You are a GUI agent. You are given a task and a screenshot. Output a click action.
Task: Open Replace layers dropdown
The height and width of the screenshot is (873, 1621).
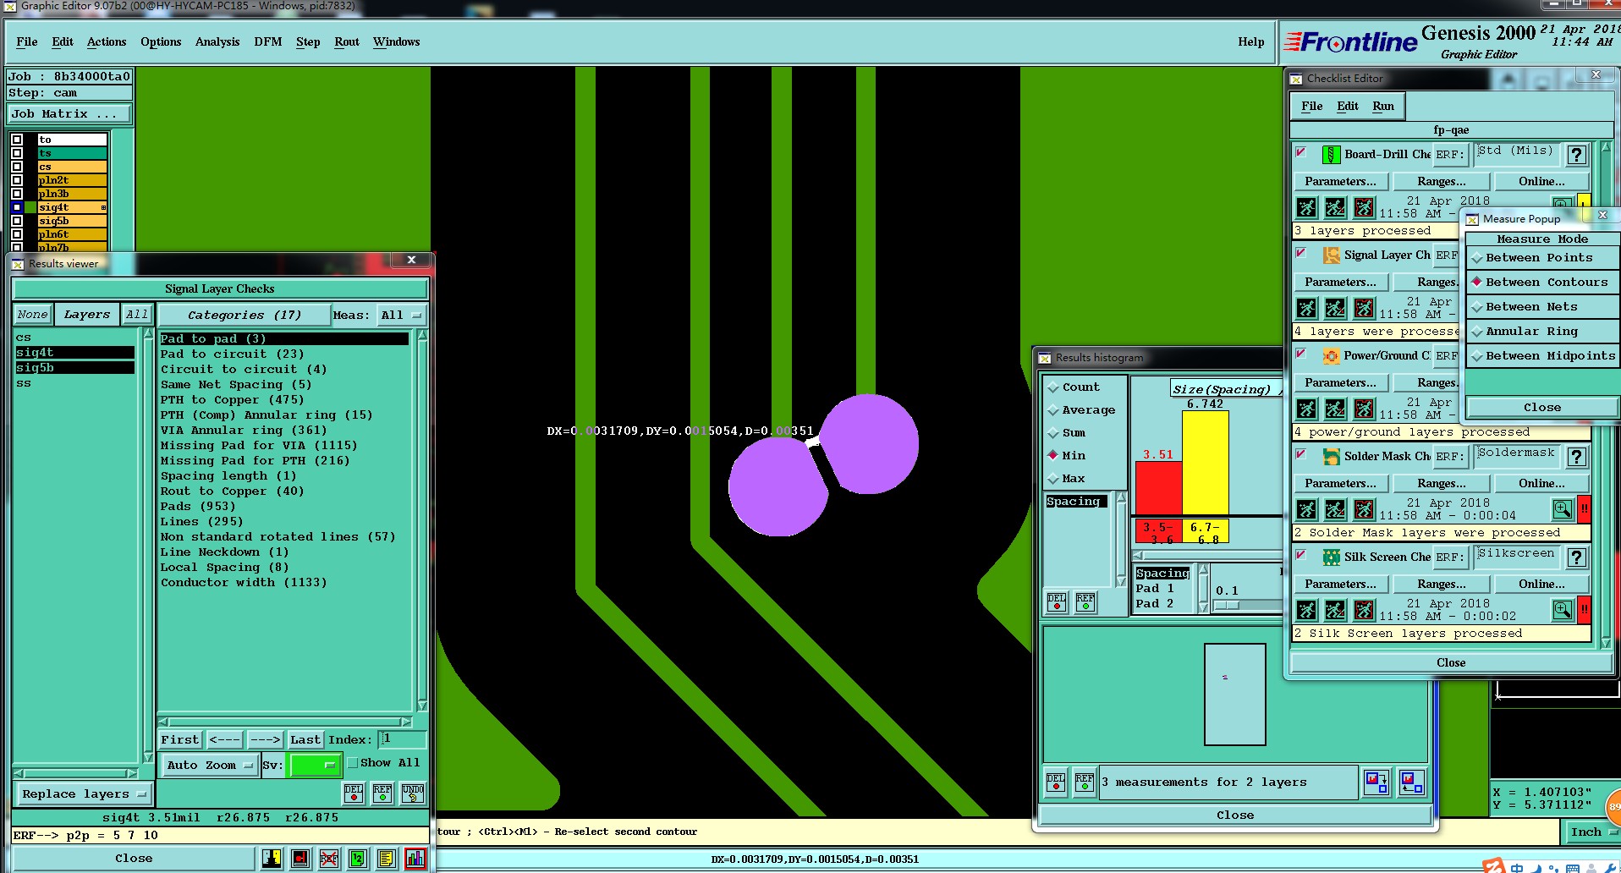coord(84,793)
